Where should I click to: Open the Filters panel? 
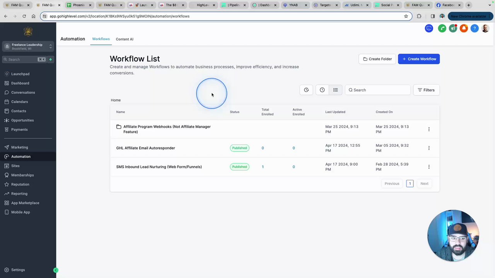(426, 90)
